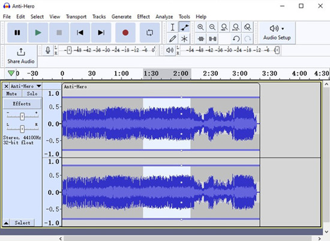Viewport: 330px width, 241px height.
Task: Close the Anti-Hero track with X
Action: [7, 86]
